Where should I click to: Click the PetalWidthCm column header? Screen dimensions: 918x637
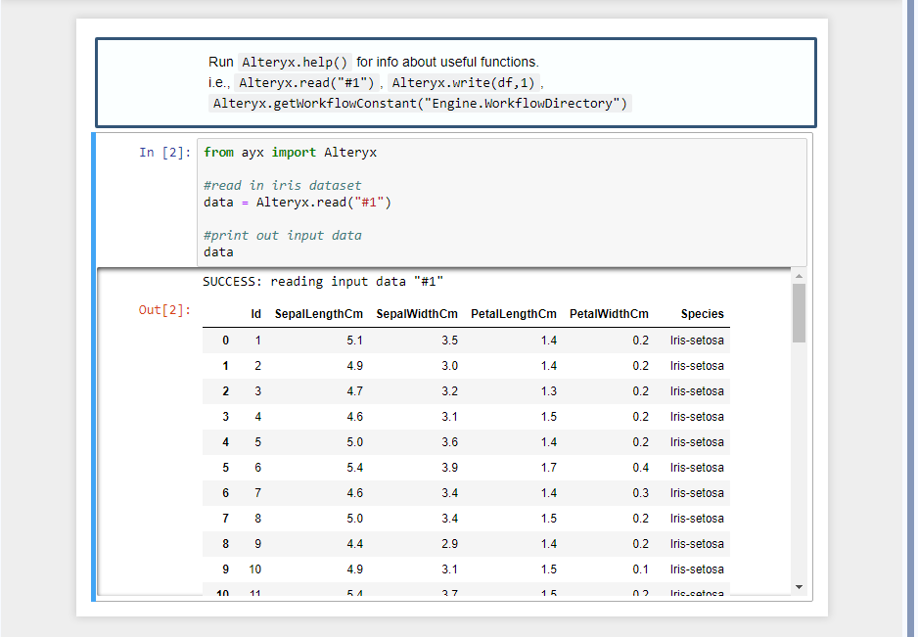[x=609, y=314]
